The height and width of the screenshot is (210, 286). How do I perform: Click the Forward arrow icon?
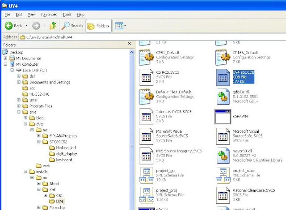36,26
